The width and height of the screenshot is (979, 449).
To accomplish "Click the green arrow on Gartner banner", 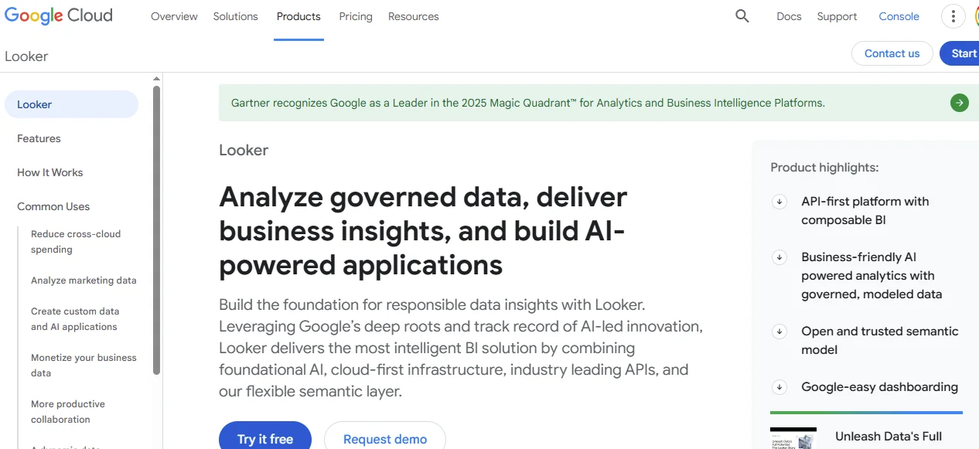I will click(960, 103).
